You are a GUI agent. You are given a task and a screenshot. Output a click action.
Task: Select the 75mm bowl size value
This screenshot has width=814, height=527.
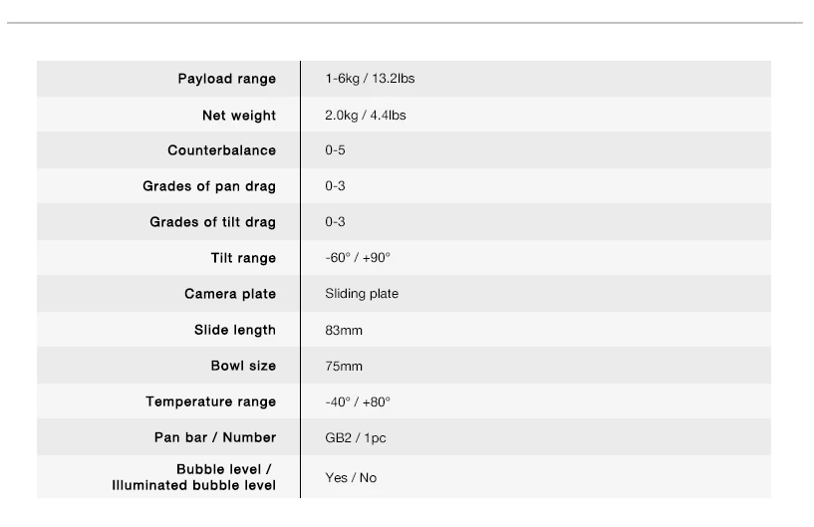pos(343,366)
